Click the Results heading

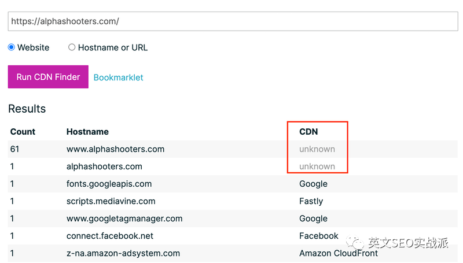click(x=27, y=109)
